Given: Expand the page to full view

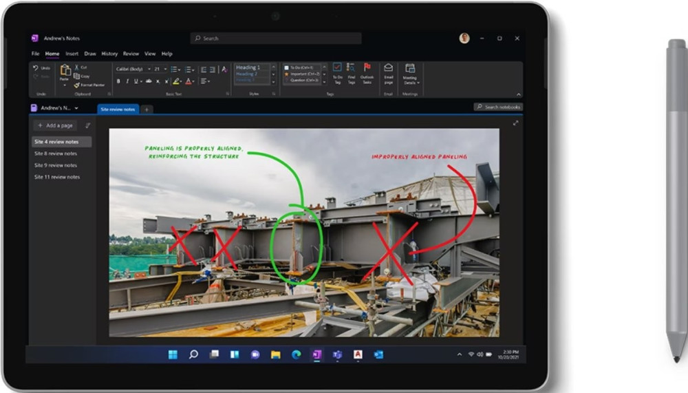Looking at the screenshot, I should (516, 123).
